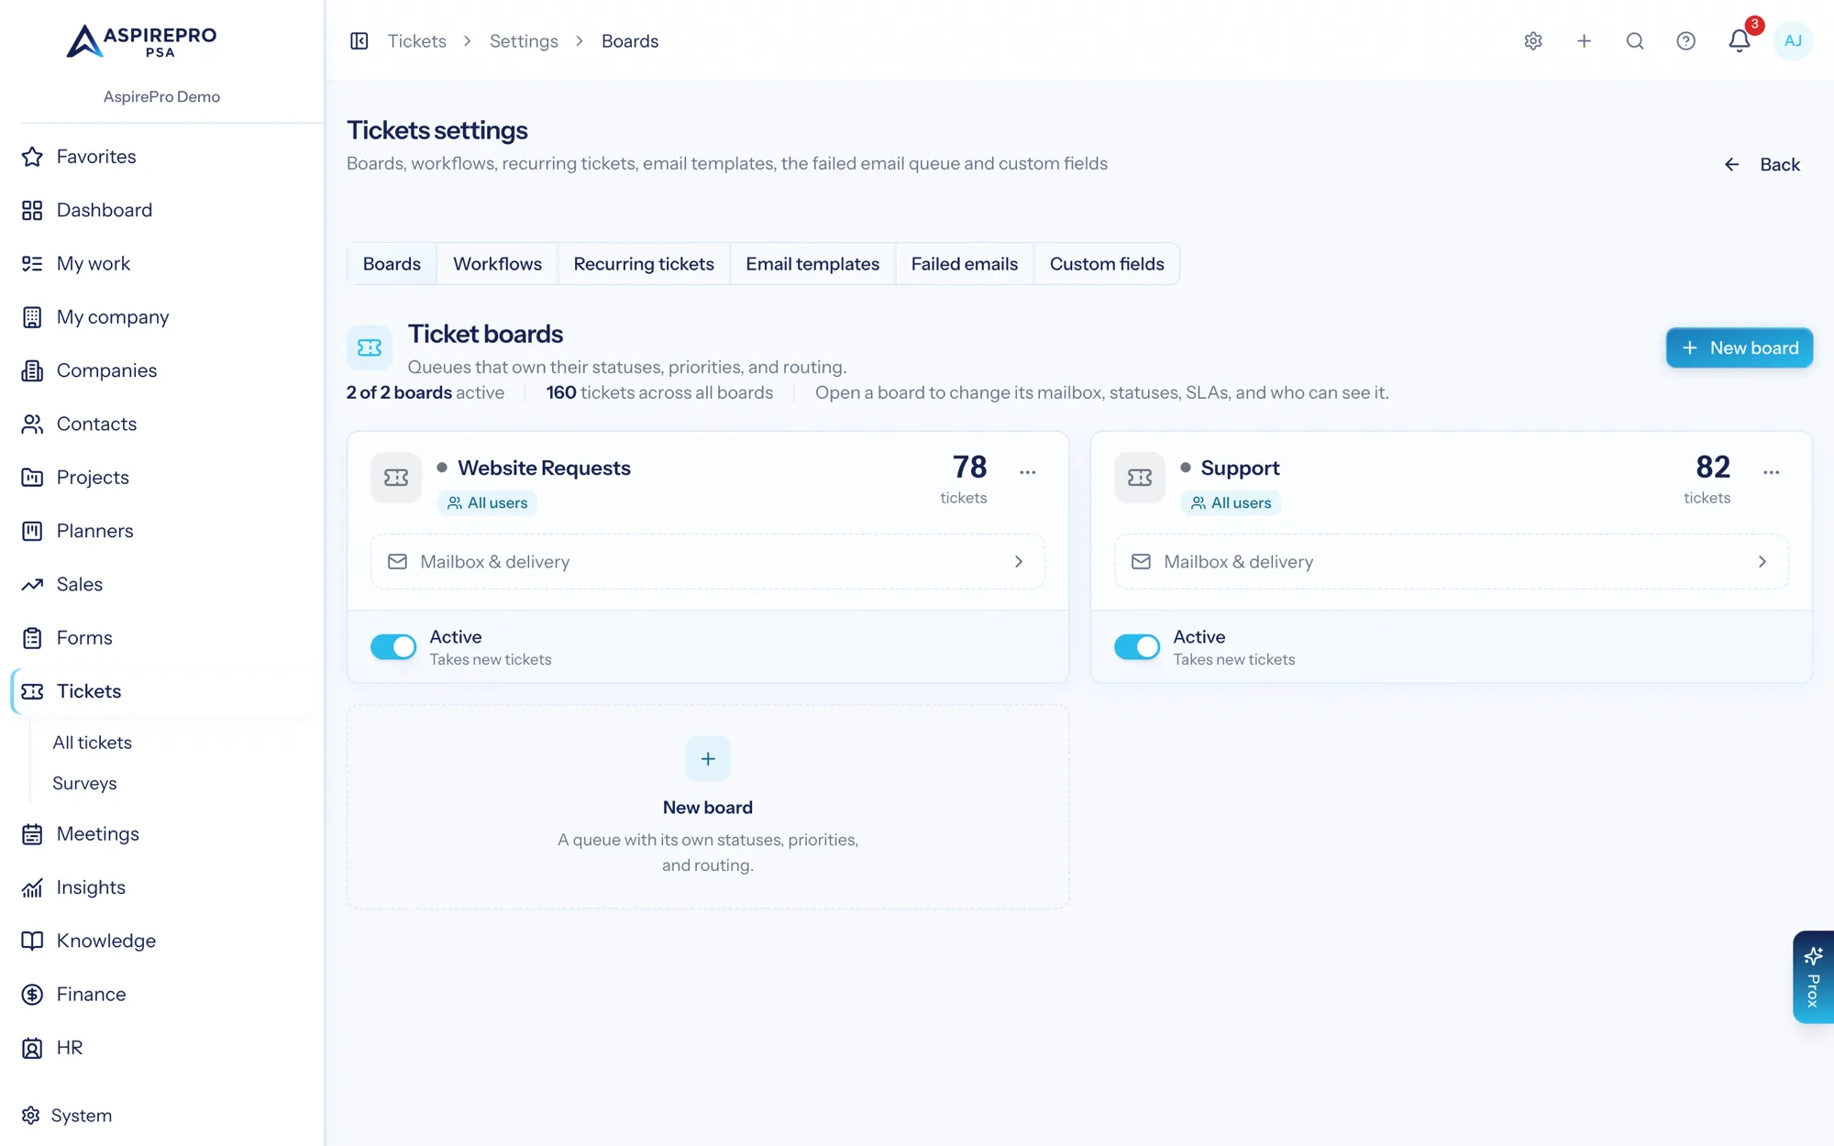Click the Website Requests ticket icon
1834x1146 pixels.
396,478
